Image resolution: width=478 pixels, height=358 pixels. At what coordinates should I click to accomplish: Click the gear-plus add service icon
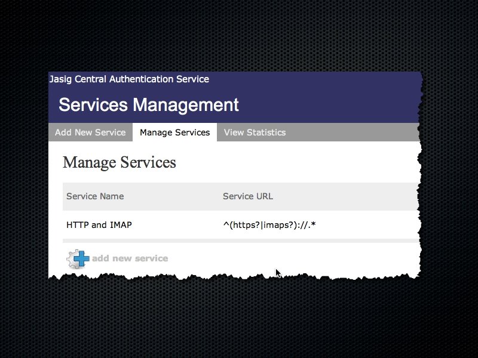77,258
